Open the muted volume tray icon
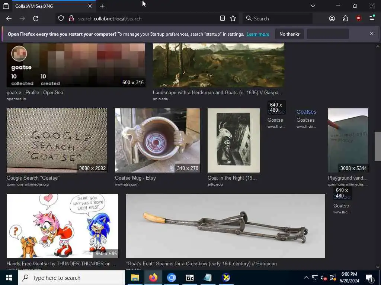The width and height of the screenshot is (381, 285). [x=324, y=278]
